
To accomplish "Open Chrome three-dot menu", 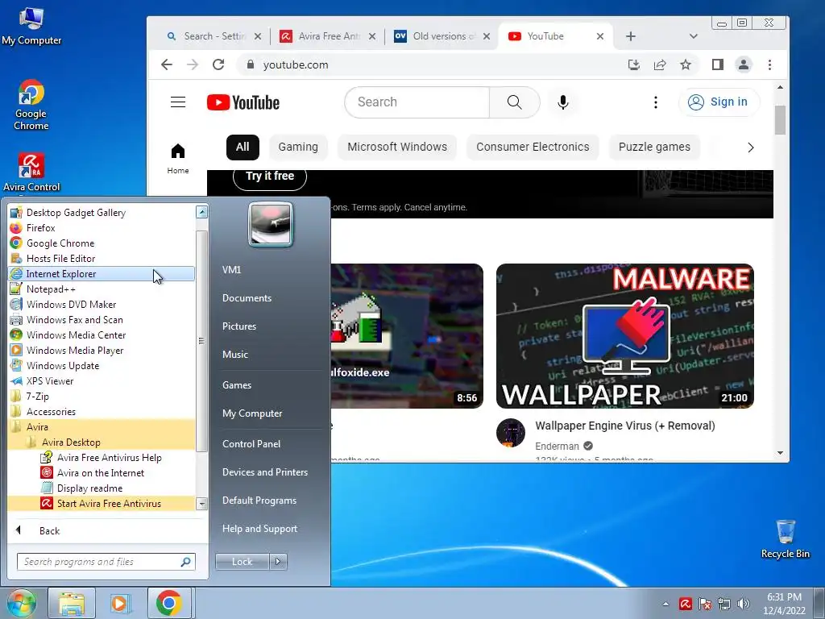I will point(769,64).
